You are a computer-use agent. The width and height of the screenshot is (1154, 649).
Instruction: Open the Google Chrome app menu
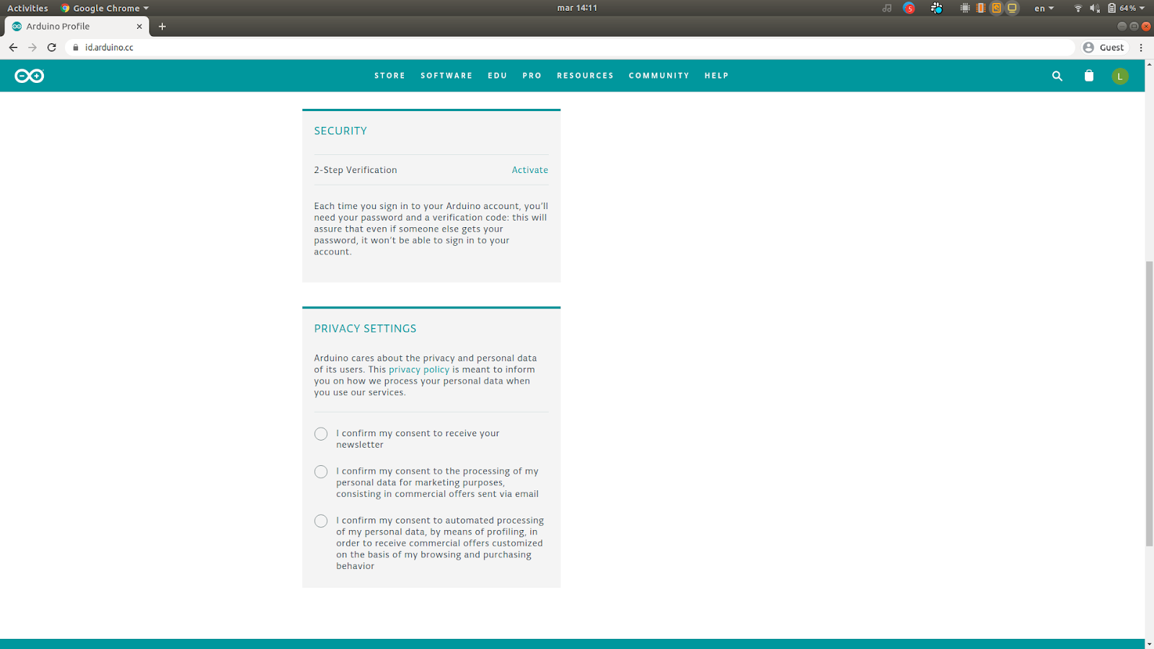(x=105, y=8)
